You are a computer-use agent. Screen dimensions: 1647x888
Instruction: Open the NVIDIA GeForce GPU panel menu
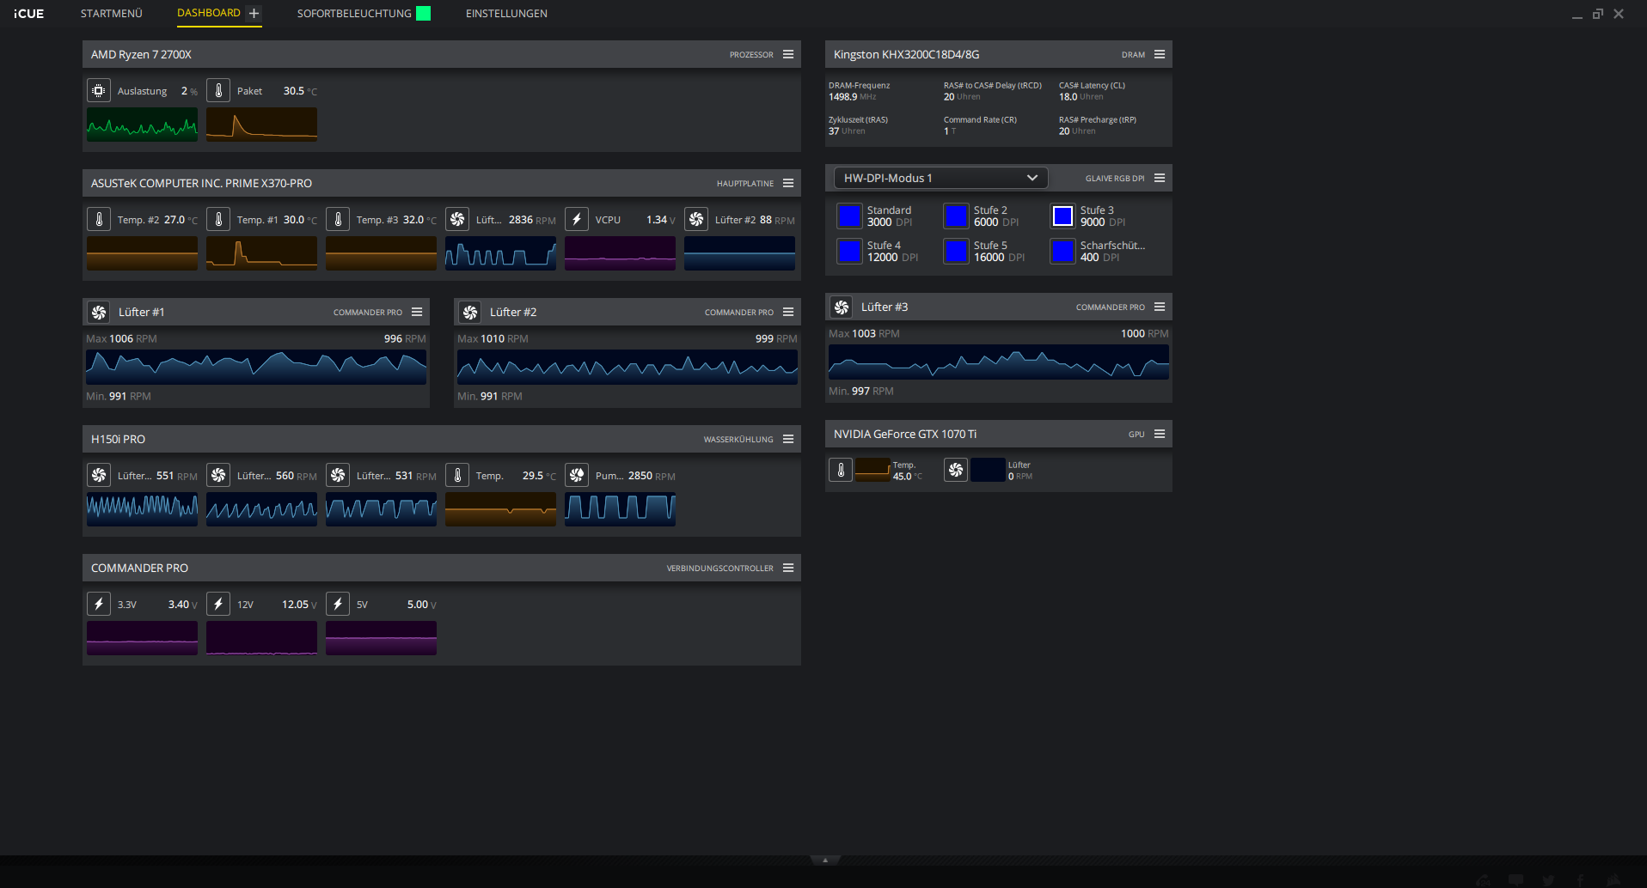[x=1160, y=434]
